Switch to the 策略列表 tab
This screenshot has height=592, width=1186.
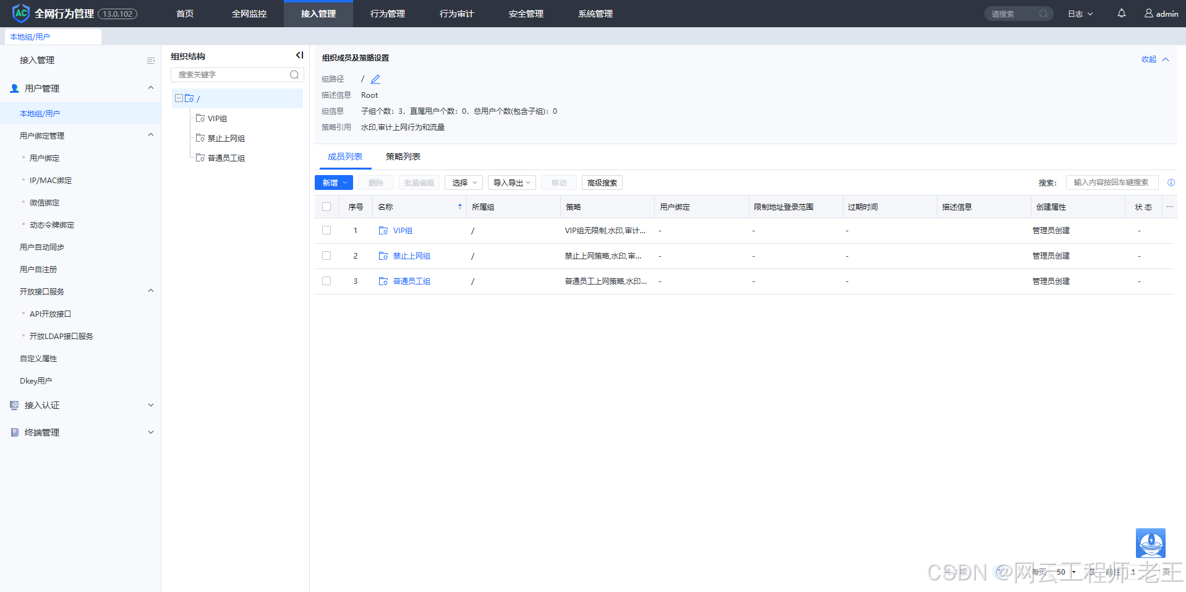pos(403,157)
